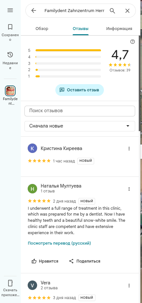Open the Информация tab
The image size is (142, 303).
click(x=119, y=29)
